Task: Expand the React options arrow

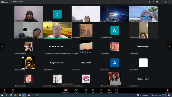Action: 96,90
